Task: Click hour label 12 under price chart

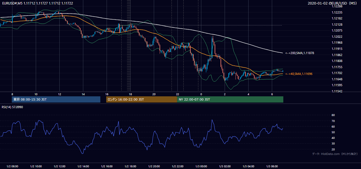Action: (x=60, y=94)
